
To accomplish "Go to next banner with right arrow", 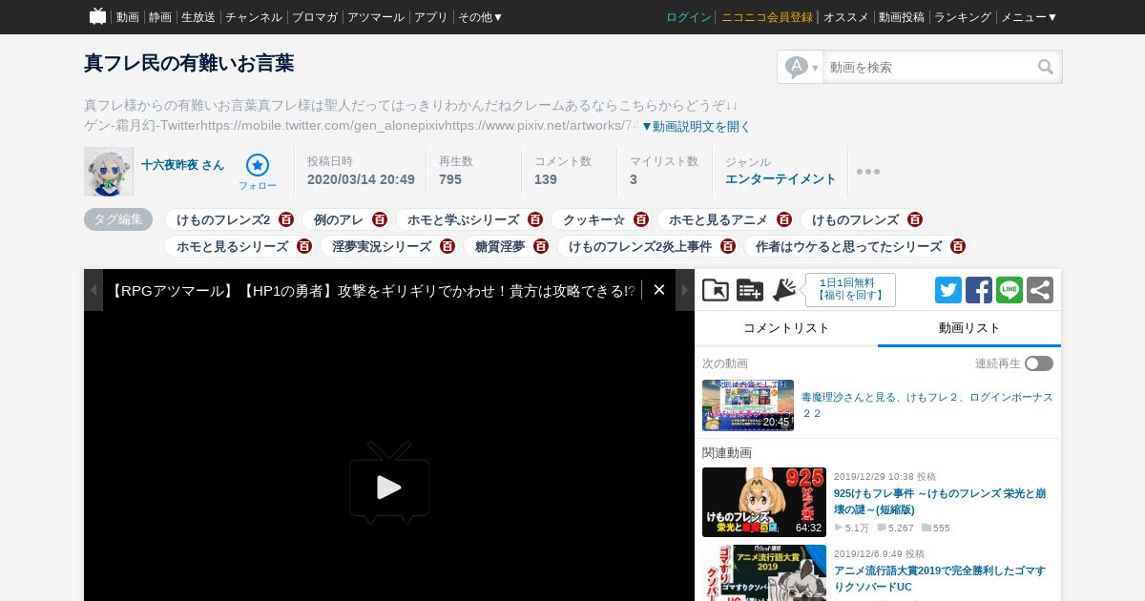I will tap(685, 290).
